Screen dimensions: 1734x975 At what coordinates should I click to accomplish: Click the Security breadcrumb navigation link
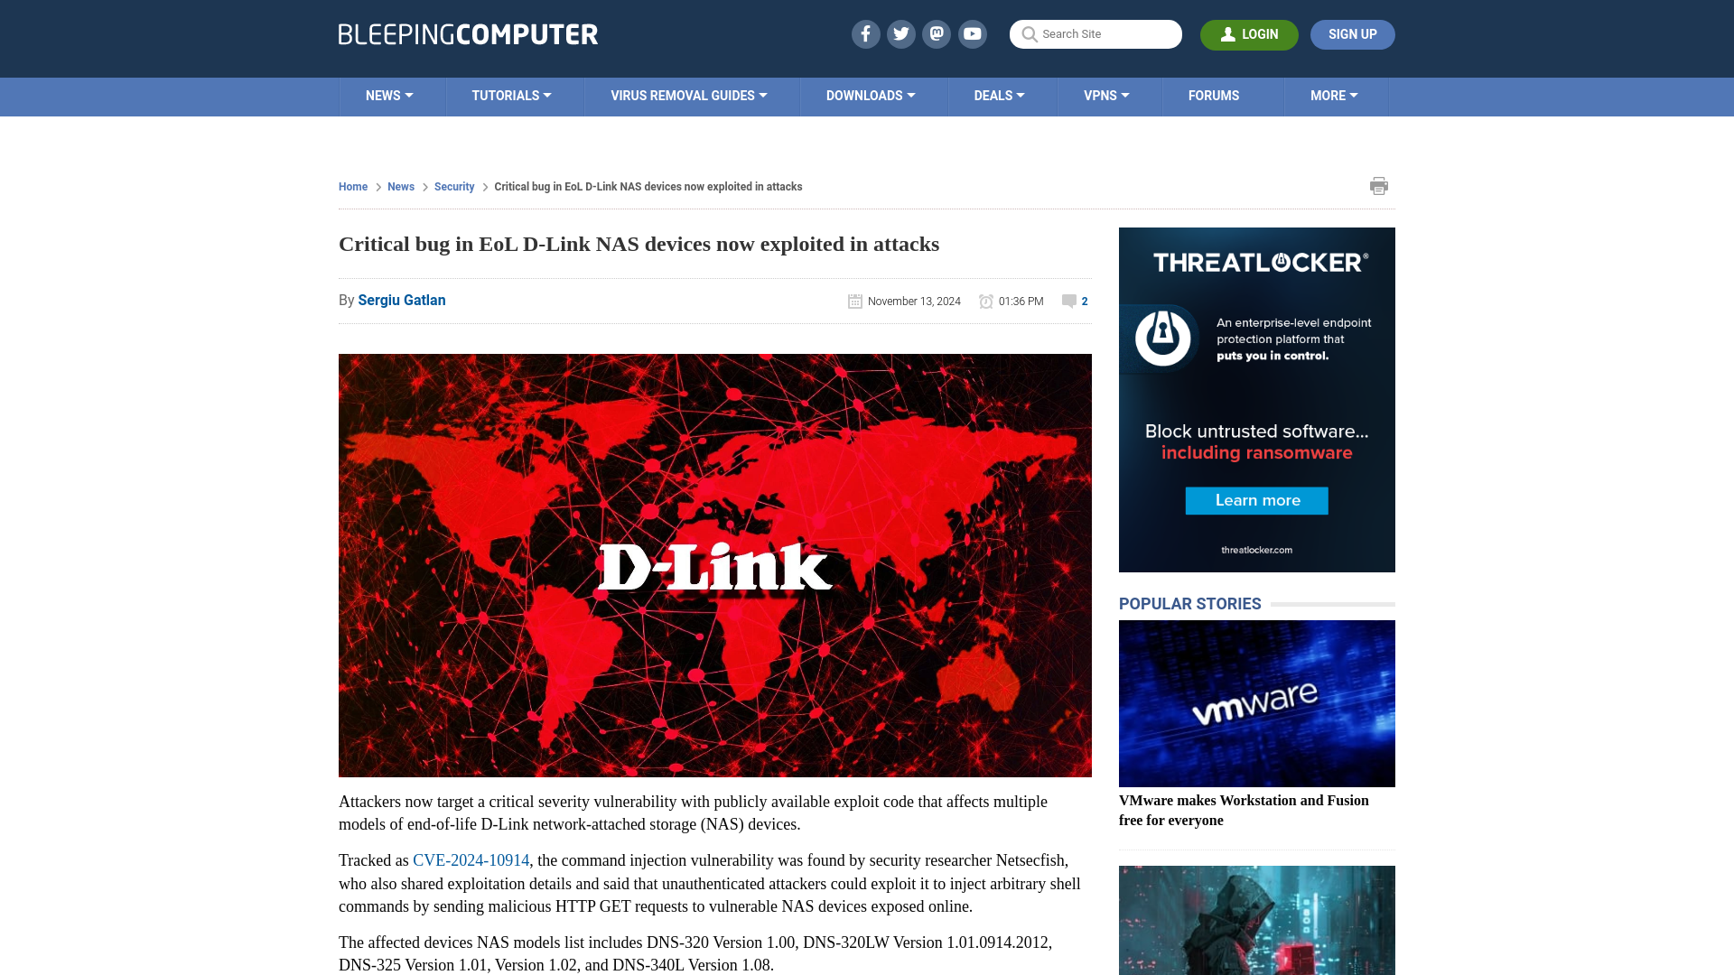[x=453, y=186]
